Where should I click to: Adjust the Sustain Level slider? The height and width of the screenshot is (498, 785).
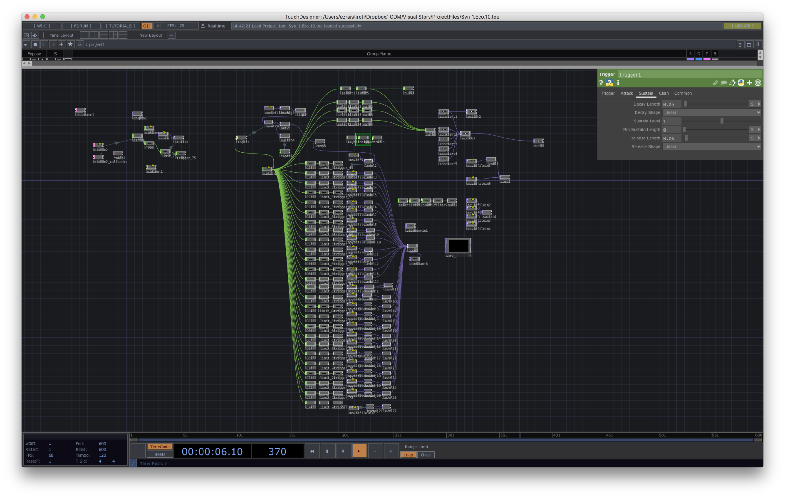[x=722, y=121]
